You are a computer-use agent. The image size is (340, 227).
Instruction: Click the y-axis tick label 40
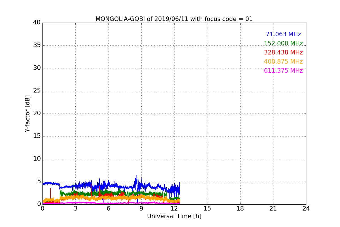pyautogui.click(x=37, y=23)
